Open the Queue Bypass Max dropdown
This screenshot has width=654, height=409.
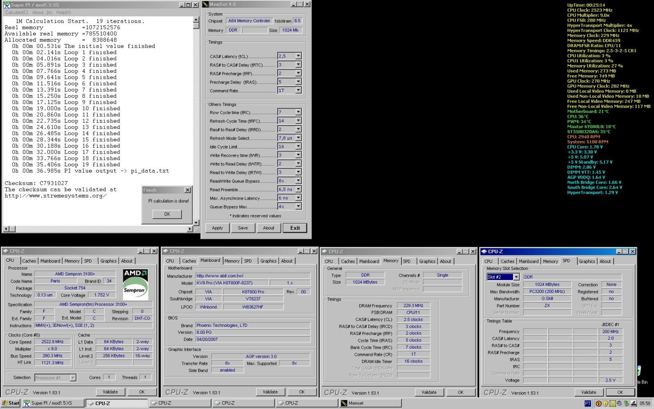click(x=298, y=207)
